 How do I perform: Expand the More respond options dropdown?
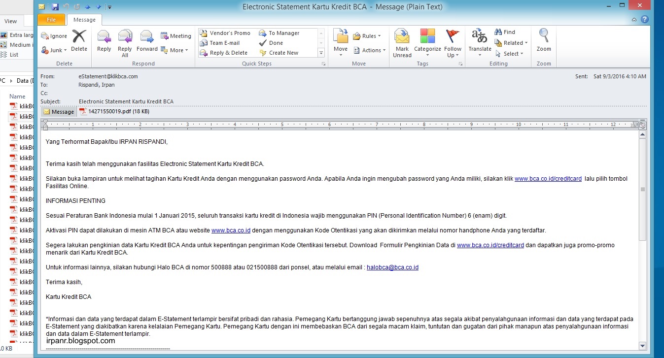pos(175,50)
